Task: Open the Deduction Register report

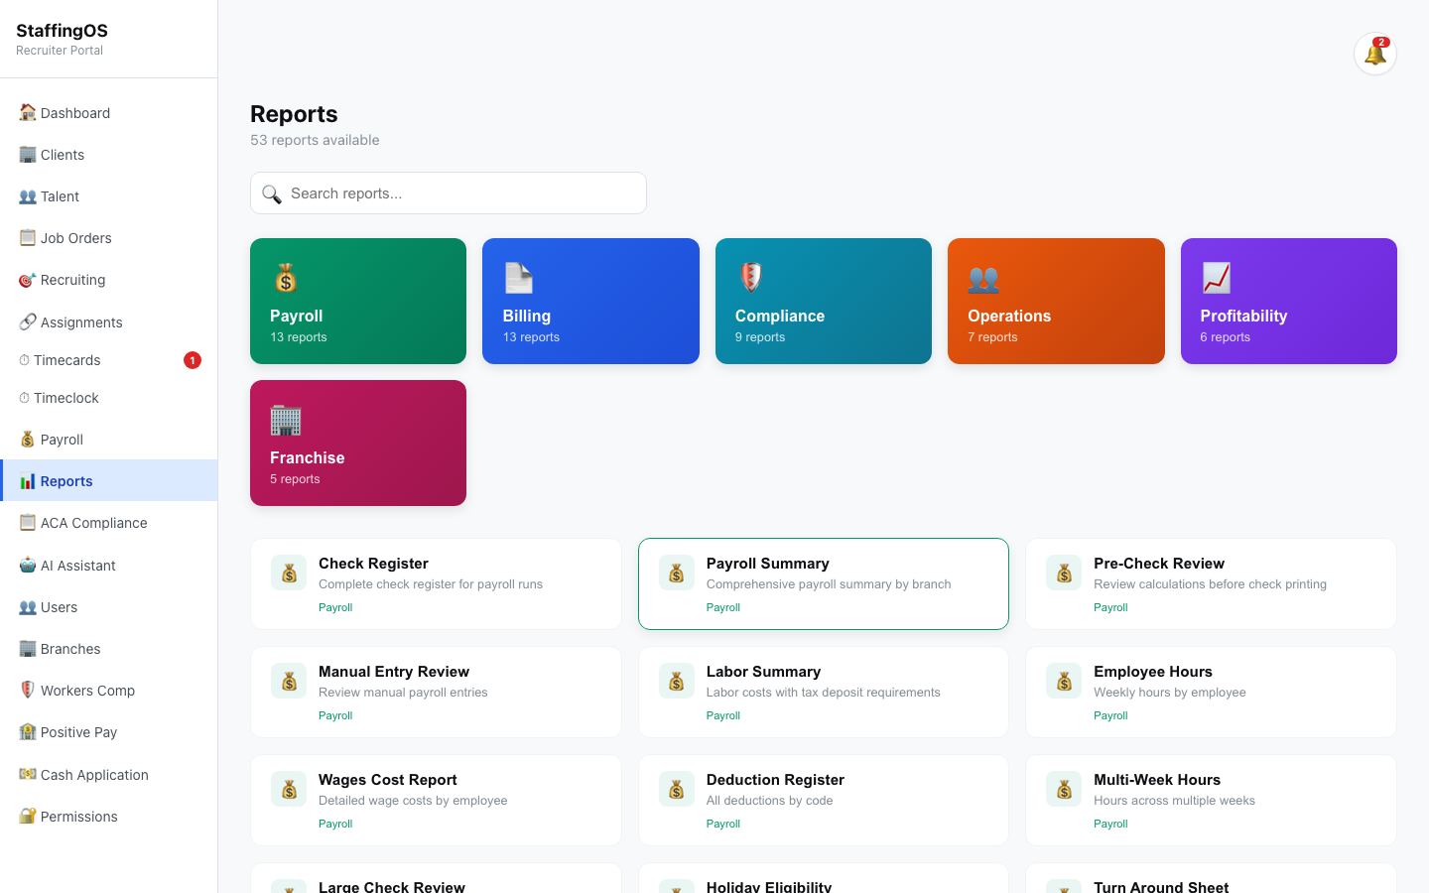Action: (x=823, y=800)
